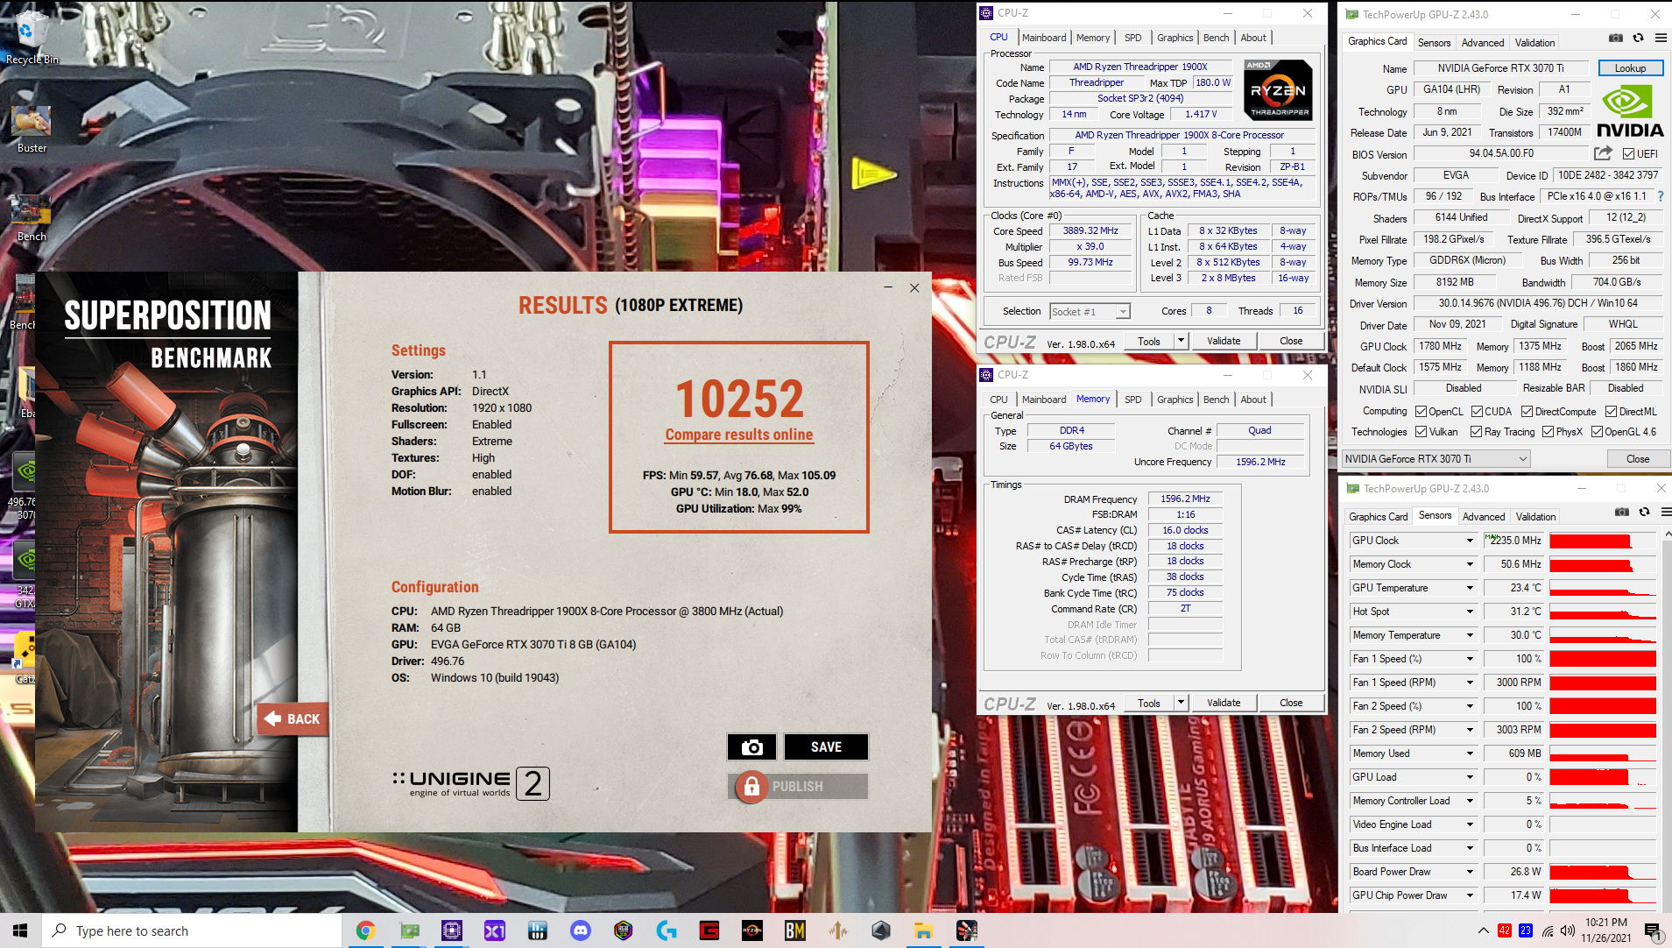Click the refresh icon in the top GPU-Z window
The width and height of the screenshot is (1672, 948).
pos(1638,38)
